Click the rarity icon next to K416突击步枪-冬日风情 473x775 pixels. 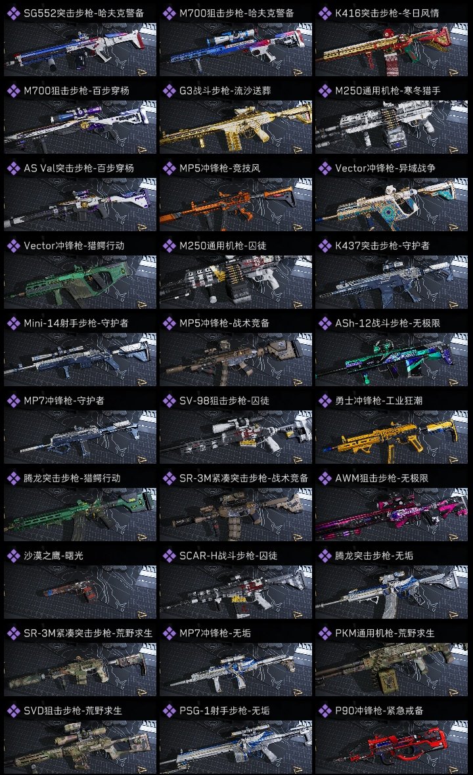(325, 13)
